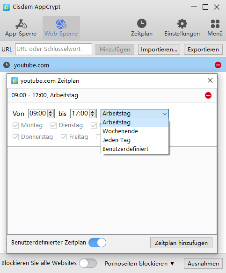
Task: Click the bis time field 17:00
Action: pos(80,114)
